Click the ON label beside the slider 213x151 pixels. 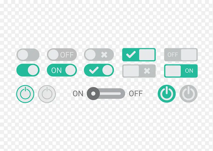click(x=78, y=94)
